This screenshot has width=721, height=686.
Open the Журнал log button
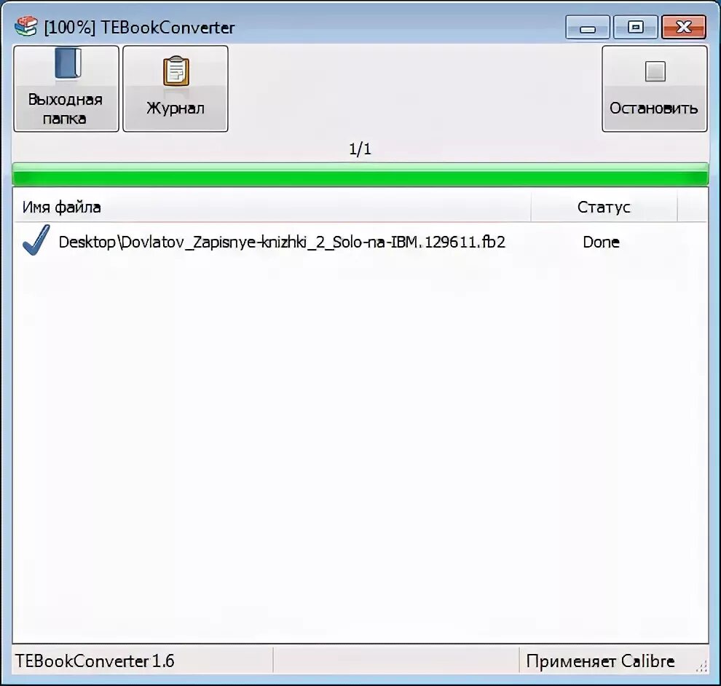(176, 88)
